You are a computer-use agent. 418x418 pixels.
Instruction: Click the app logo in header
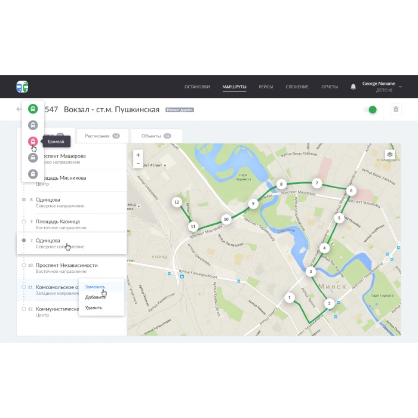pos(22,87)
